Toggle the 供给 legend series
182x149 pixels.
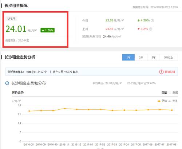[x=162, y=101]
